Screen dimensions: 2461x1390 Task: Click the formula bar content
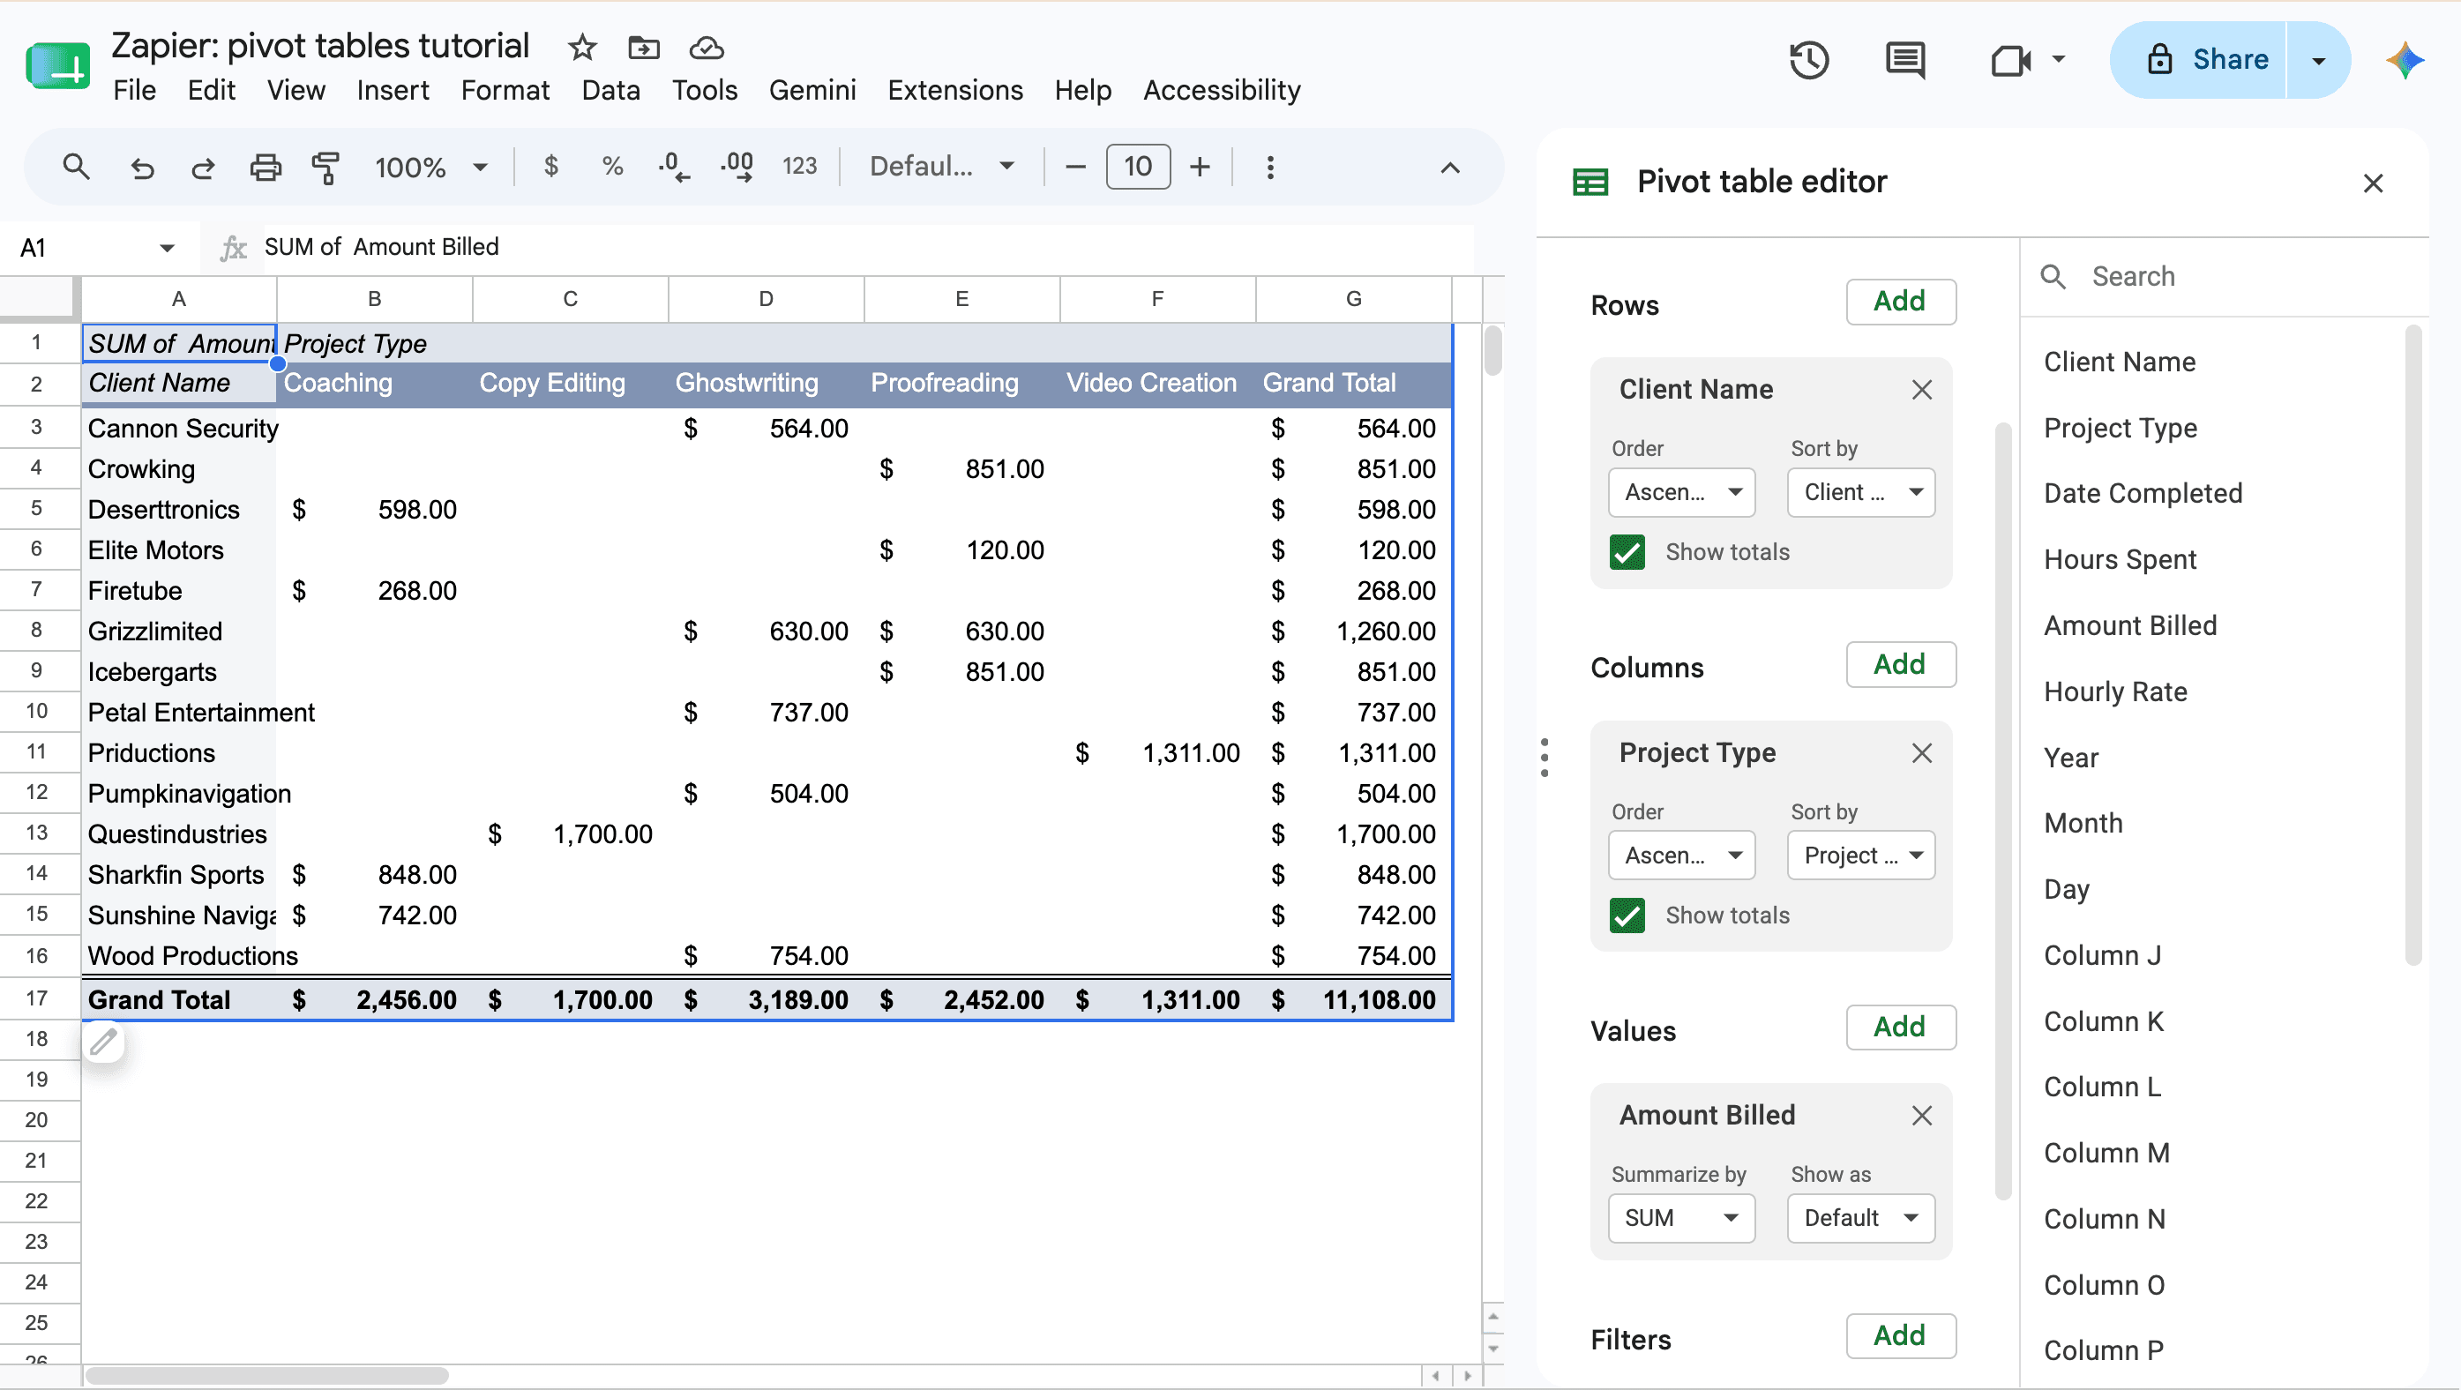867,248
